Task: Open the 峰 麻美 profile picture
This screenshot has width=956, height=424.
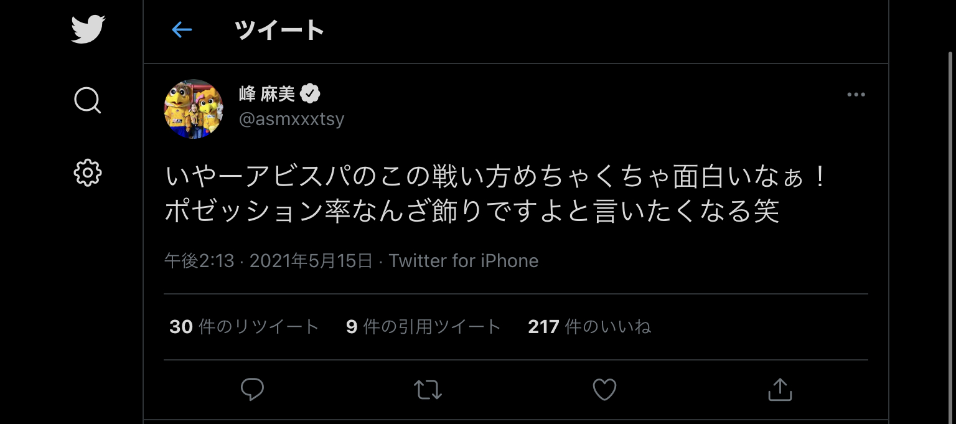Action: [194, 109]
